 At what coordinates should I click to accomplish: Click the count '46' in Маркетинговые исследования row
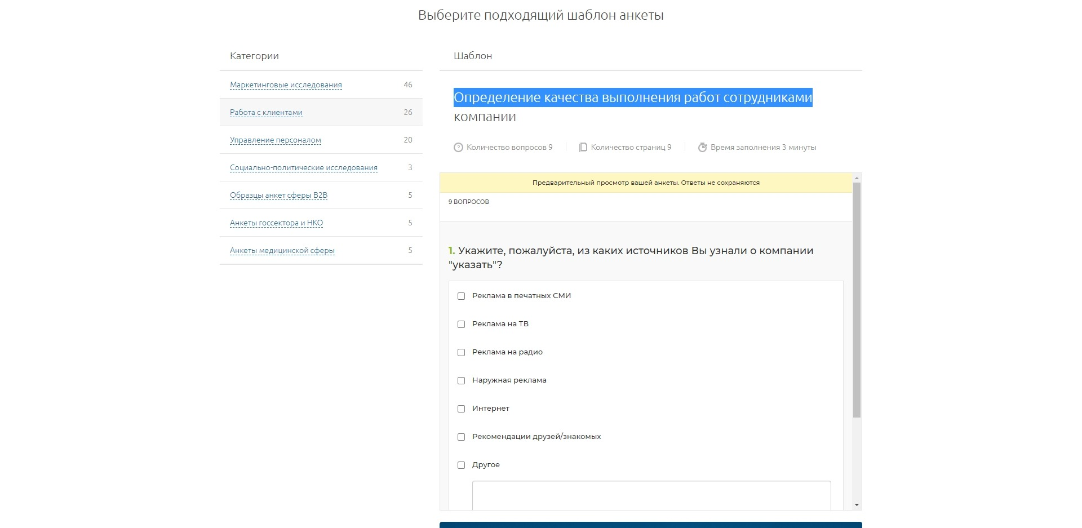[x=408, y=85]
